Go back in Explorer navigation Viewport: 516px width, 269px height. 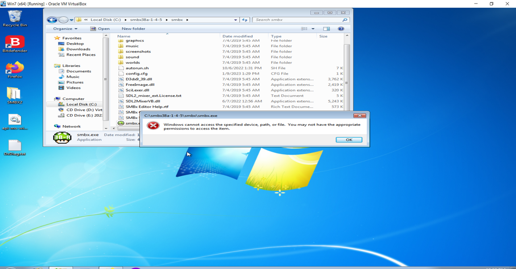coord(52,20)
